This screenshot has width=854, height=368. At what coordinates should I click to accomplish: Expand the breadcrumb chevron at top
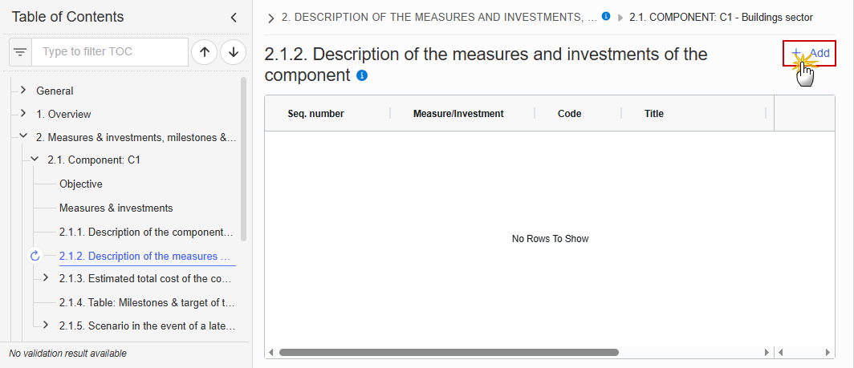[x=271, y=18]
